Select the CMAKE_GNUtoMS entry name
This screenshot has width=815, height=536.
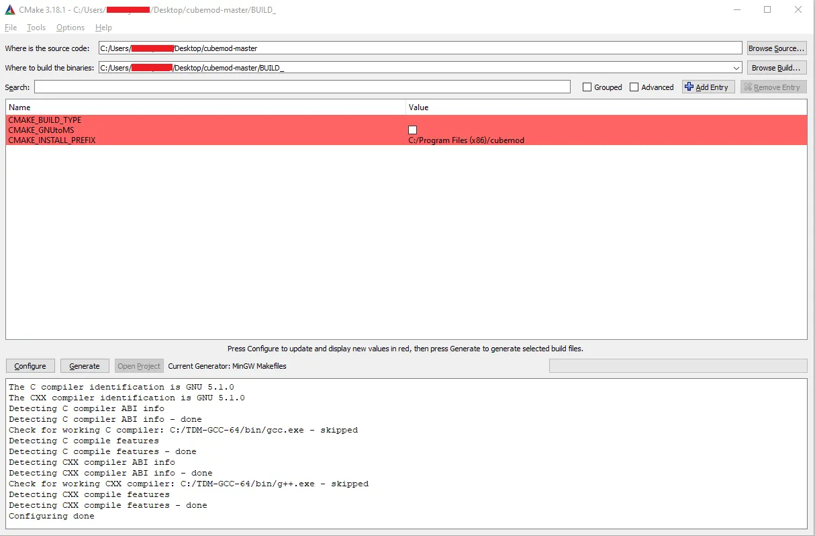41,130
